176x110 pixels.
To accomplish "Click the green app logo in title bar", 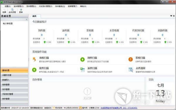I will click(2, 2).
